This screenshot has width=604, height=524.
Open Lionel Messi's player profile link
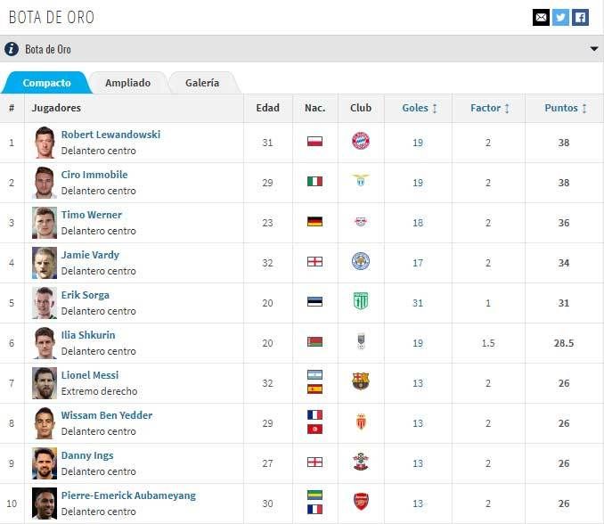89,375
